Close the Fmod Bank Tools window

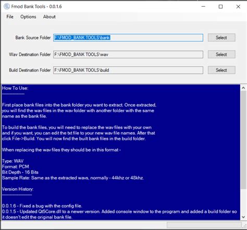(238, 6)
